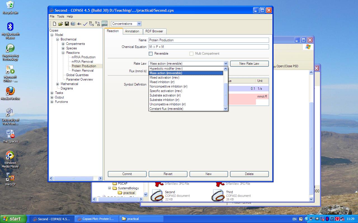Click the New Rate Law button
This screenshot has width=358, height=223.
(x=249, y=64)
